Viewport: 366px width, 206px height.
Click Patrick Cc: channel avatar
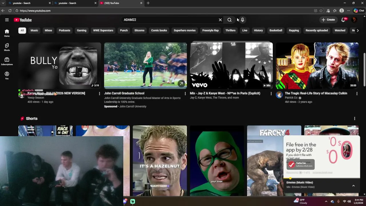tap(279, 95)
